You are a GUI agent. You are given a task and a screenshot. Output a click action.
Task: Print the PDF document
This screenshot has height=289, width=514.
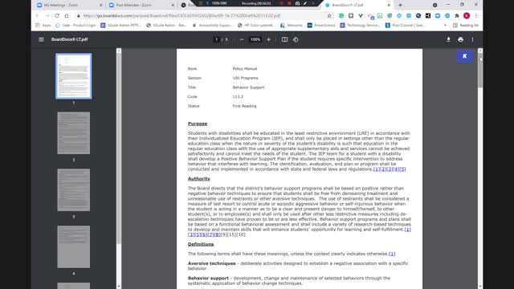[x=460, y=39]
